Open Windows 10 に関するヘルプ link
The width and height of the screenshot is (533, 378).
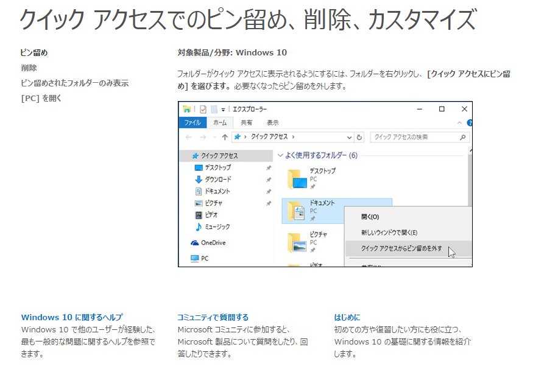[x=72, y=317]
